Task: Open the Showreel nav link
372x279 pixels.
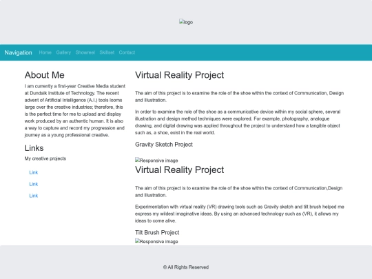Action: [x=85, y=52]
